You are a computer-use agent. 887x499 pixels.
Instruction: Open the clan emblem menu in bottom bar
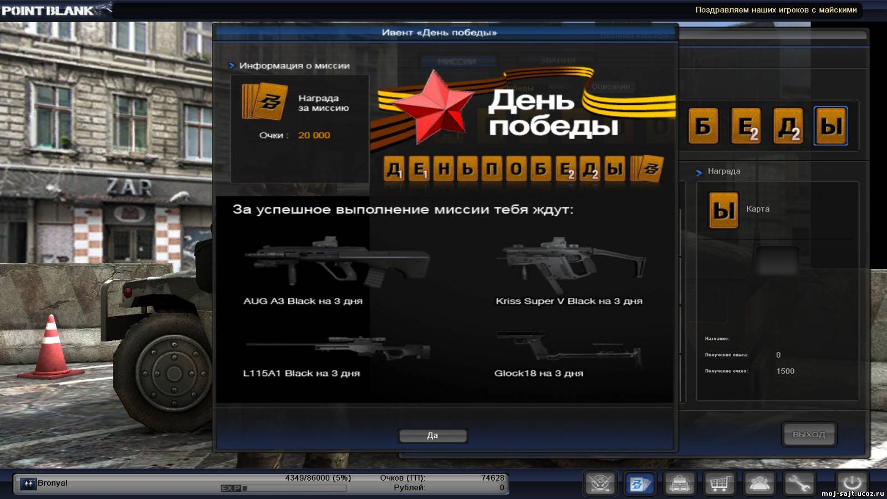click(x=600, y=483)
